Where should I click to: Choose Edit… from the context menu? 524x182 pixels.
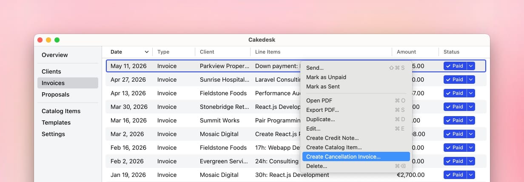tap(356, 128)
